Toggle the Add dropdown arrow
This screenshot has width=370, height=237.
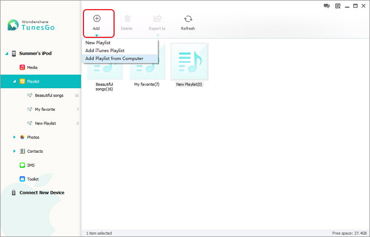point(96,36)
